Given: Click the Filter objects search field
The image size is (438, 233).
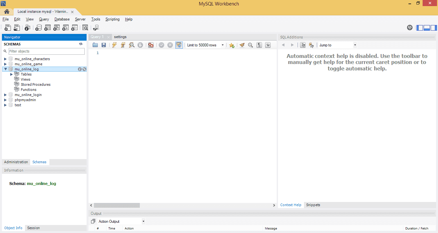Looking at the screenshot, I should tap(46, 51).
